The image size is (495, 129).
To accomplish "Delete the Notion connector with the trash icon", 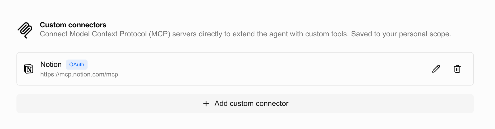I will click(457, 69).
